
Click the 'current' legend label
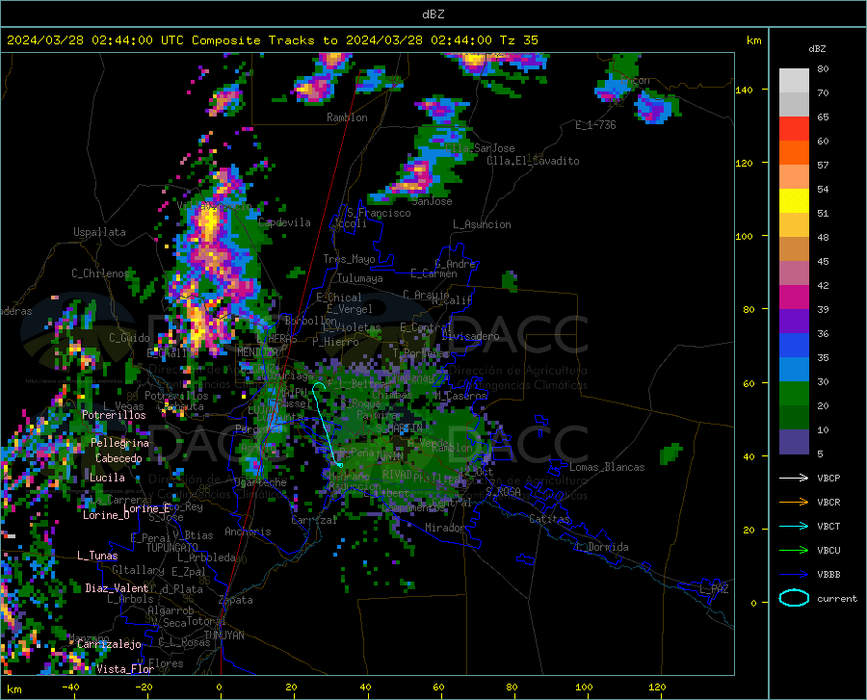(837, 598)
